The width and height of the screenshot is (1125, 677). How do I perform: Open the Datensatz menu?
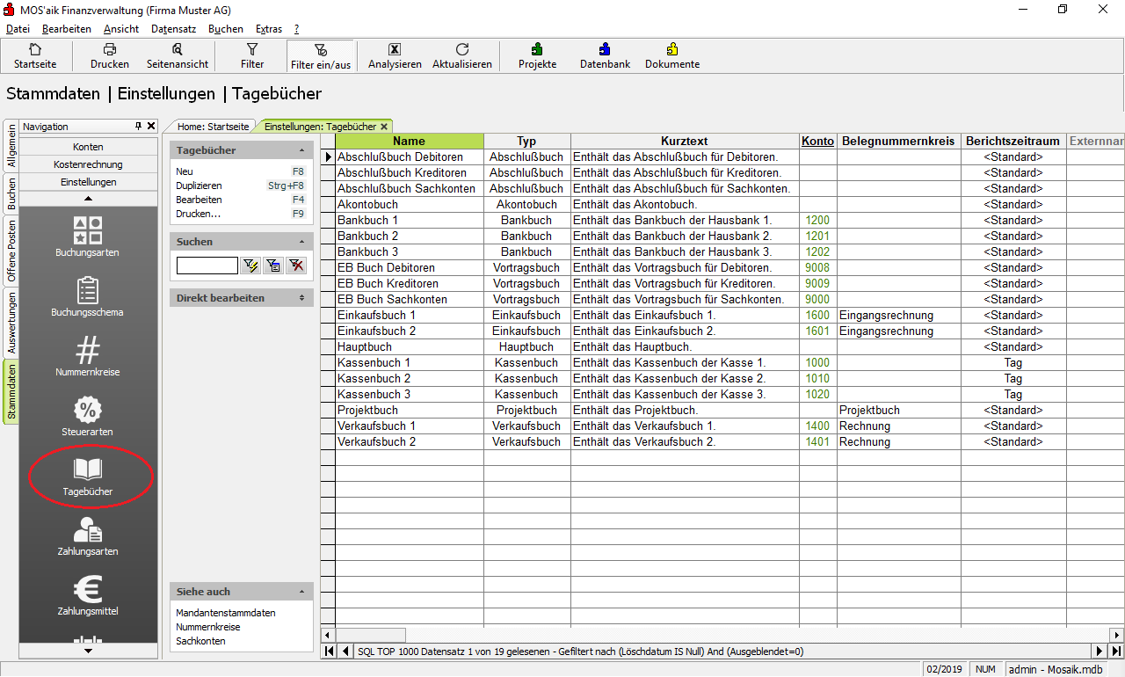click(x=174, y=29)
